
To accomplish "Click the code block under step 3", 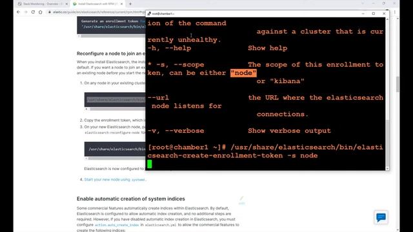I will click(x=115, y=149).
